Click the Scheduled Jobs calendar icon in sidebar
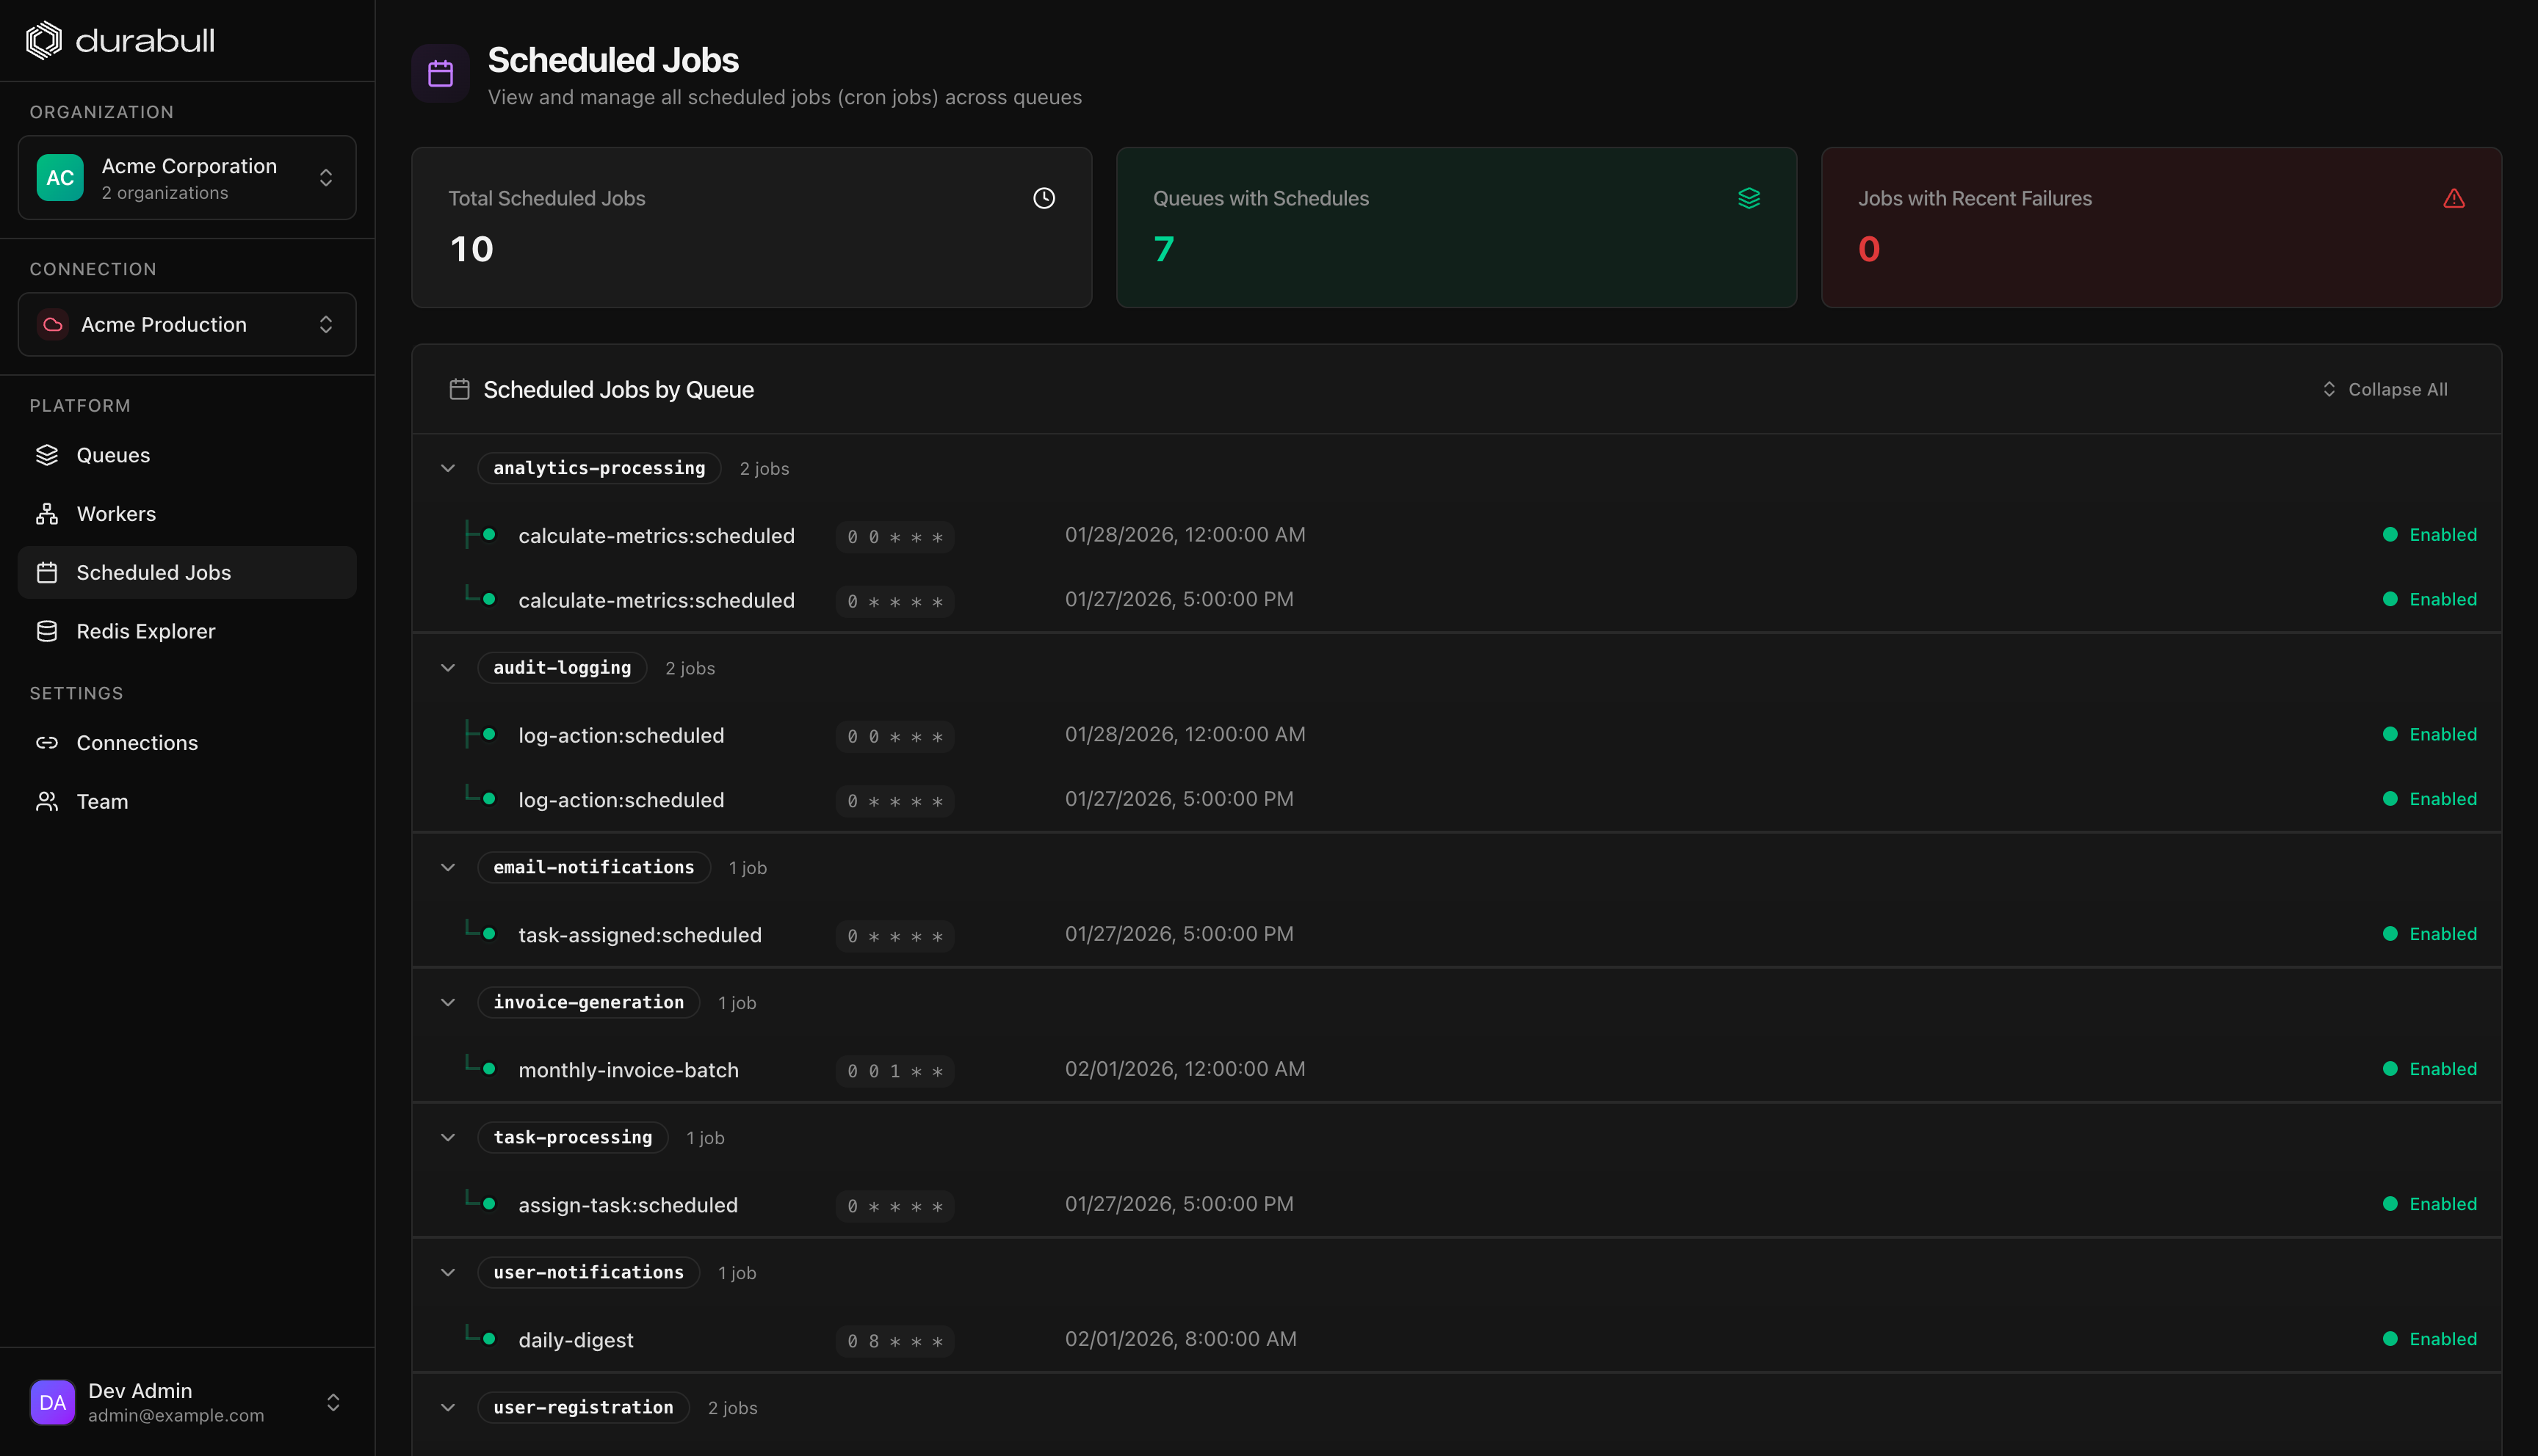Image resolution: width=2538 pixels, height=1456 pixels. 47,573
